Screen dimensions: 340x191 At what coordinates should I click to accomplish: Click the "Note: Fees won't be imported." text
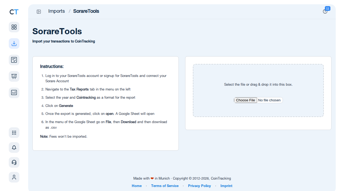click(64, 136)
